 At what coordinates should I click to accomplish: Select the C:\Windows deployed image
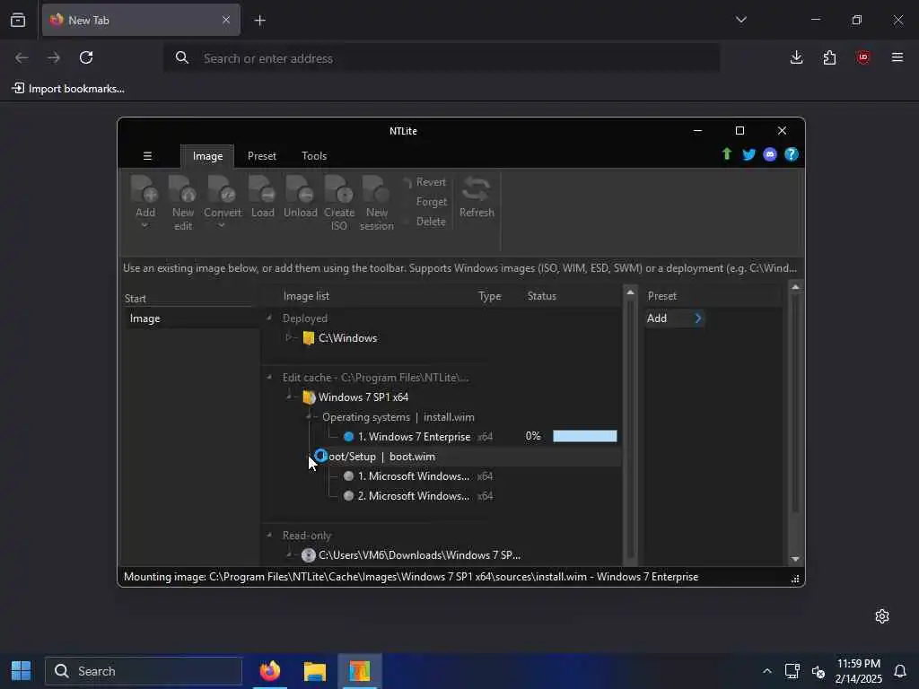(x=347, y=338)
